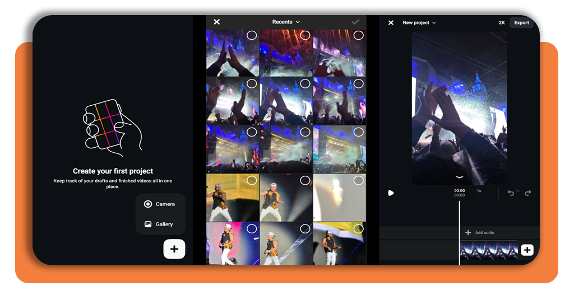Undo the last edit
Screen dimensions: 574x300
click(511, 193)
